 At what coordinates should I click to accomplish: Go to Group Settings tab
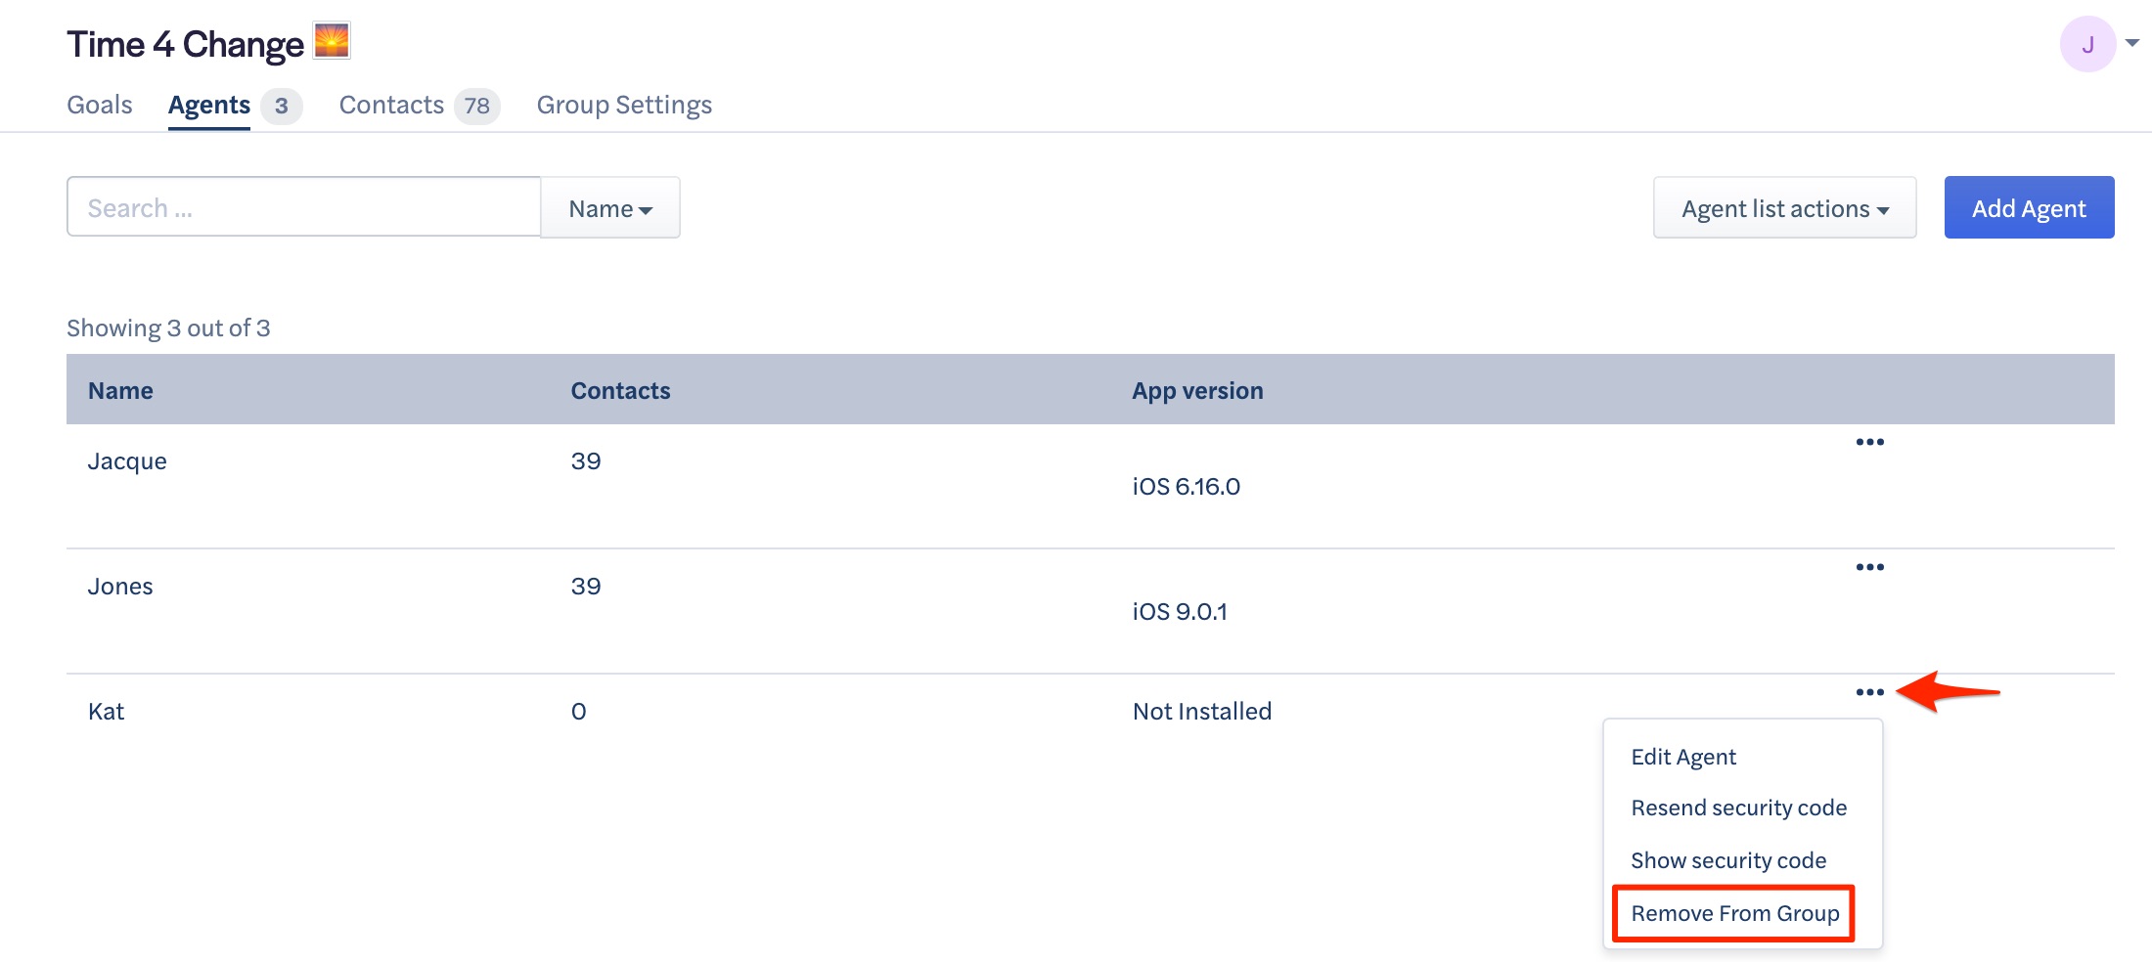tap(624, 105)
